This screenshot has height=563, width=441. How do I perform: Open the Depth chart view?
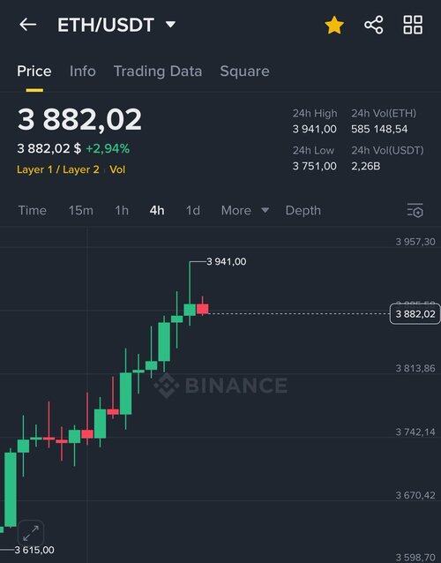click(303, 210)
